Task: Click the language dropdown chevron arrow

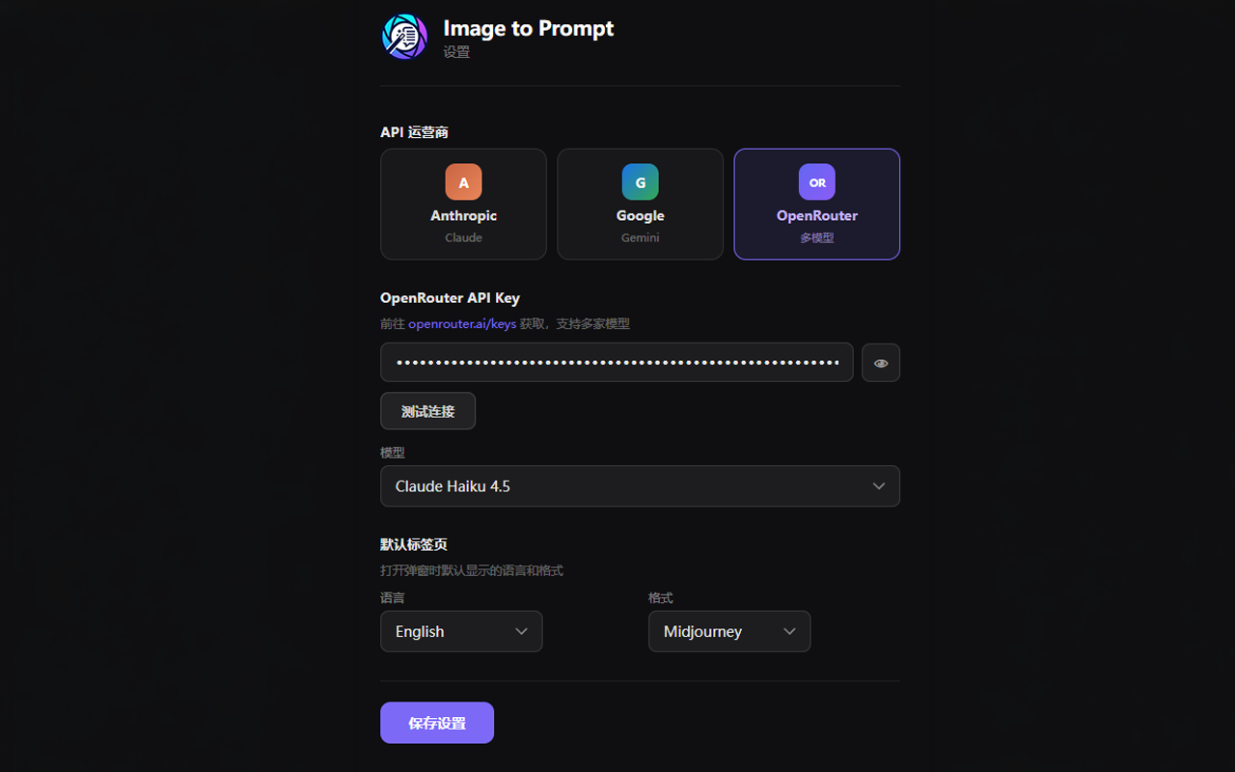Action: pyautogui.click(x=521, y=631)
